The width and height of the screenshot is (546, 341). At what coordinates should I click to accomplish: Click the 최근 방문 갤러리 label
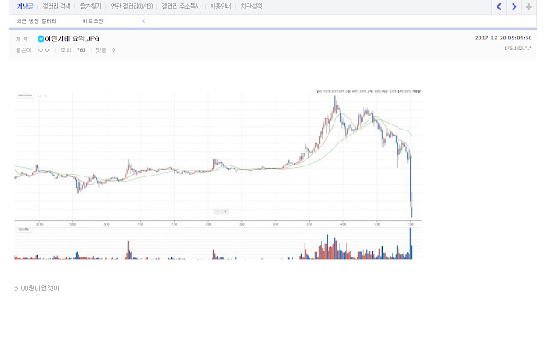point(36,21)
